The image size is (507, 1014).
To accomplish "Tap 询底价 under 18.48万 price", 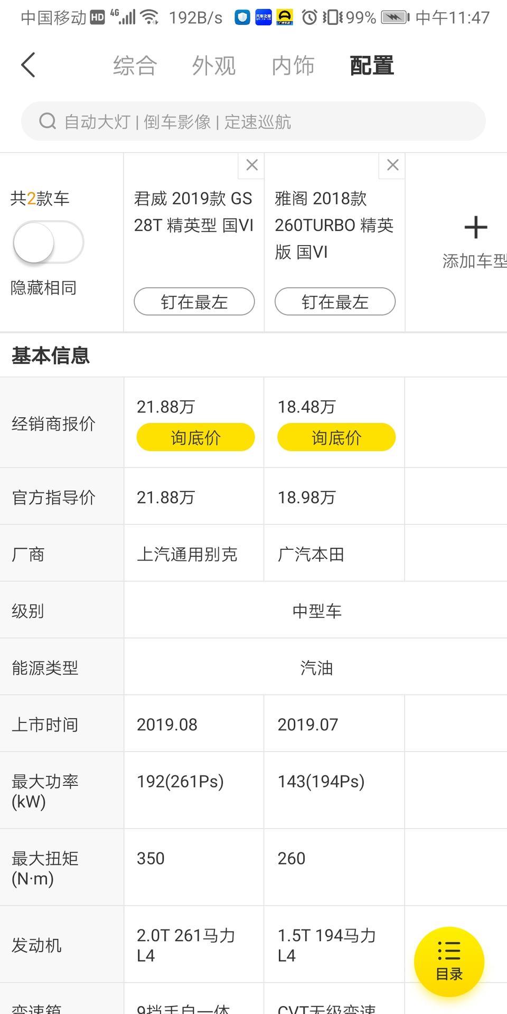I will coord(336,437).
